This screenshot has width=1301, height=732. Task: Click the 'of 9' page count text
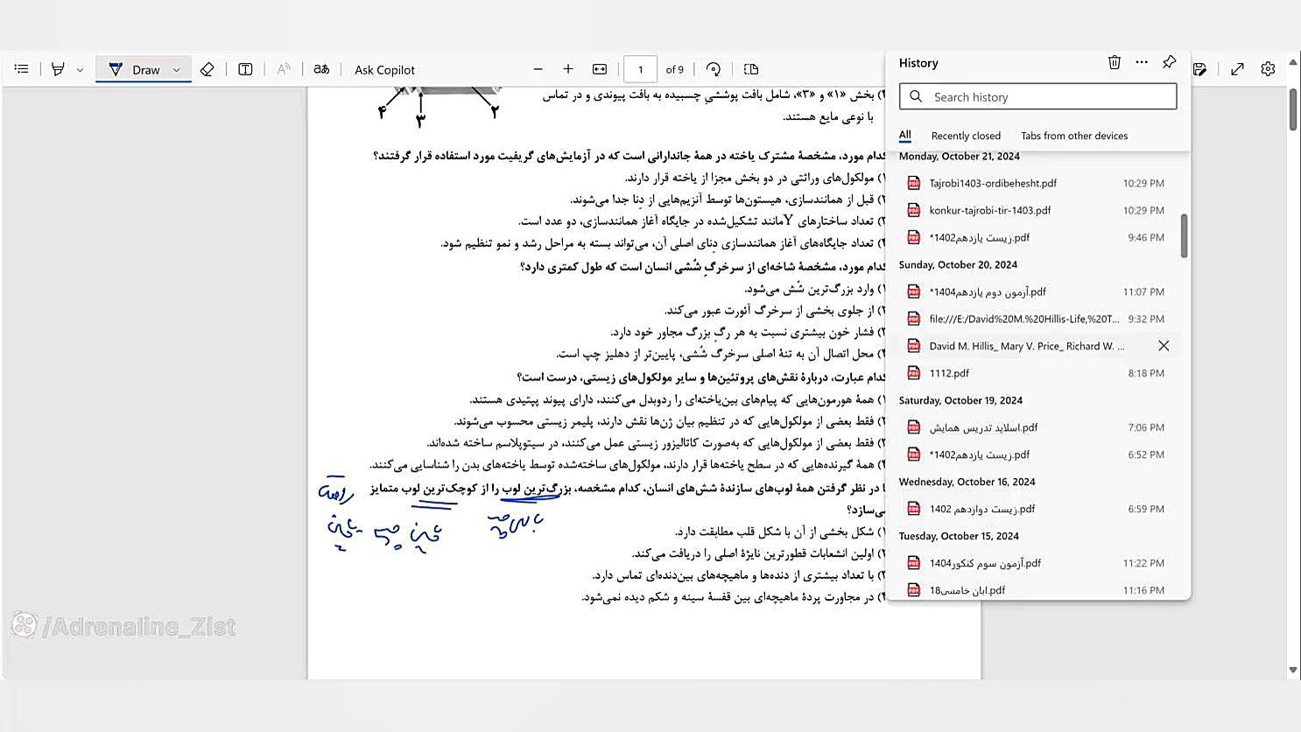674,69
